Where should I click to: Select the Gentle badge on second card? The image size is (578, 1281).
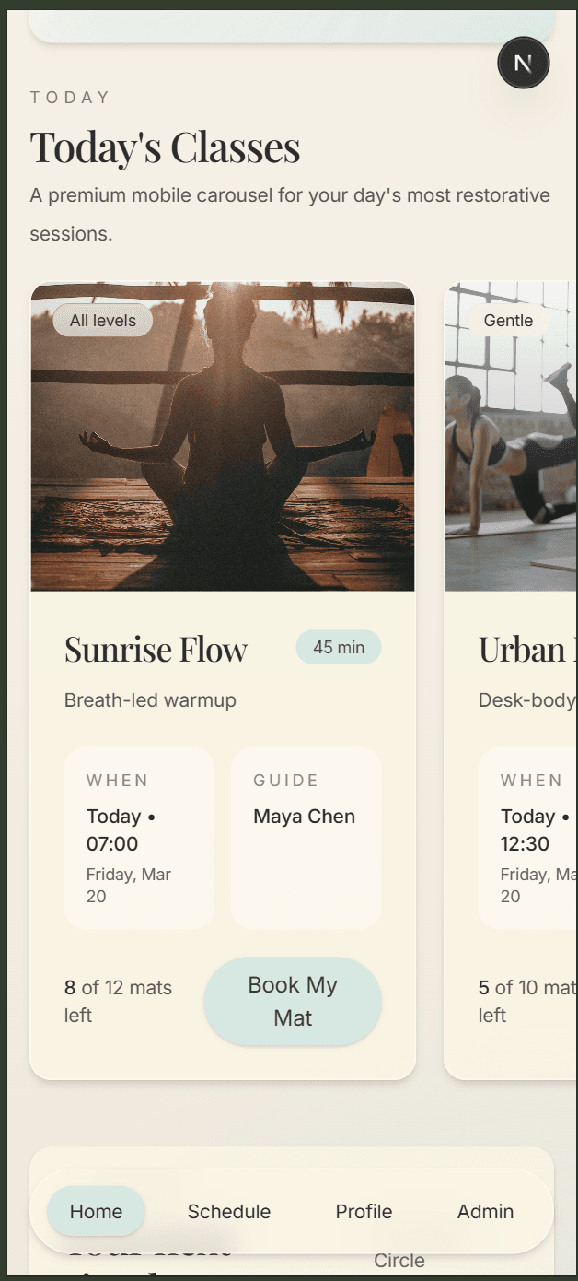click(x=508, y=320)
